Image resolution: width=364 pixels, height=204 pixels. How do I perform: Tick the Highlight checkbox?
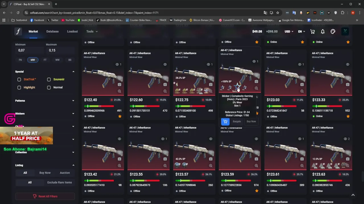tap(19, 88)
